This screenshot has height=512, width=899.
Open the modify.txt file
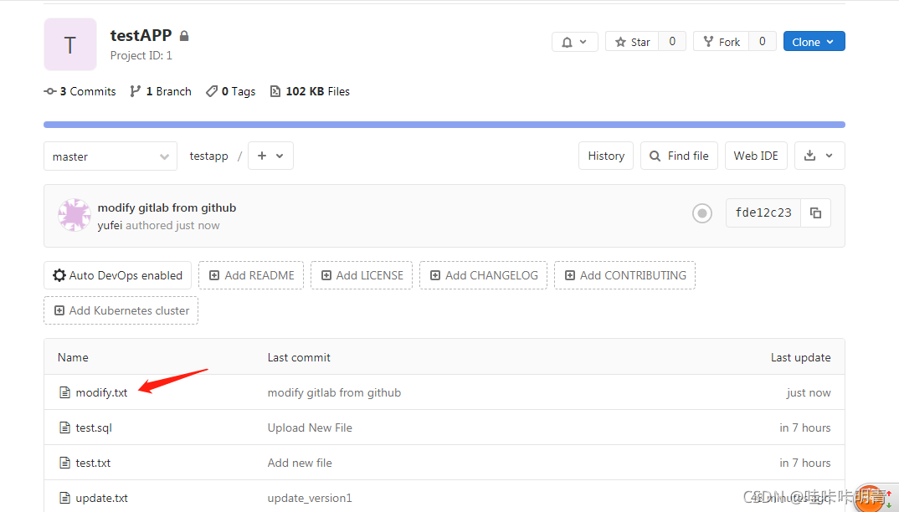pyautogui.click(x=101, y=392)
